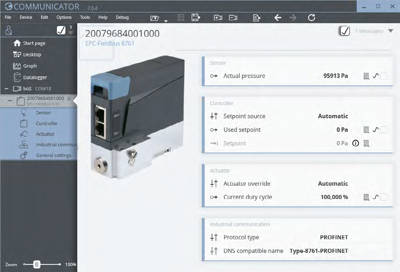Click the export PDF document icon
Viewport: 400px width, 272px height.
257,18
